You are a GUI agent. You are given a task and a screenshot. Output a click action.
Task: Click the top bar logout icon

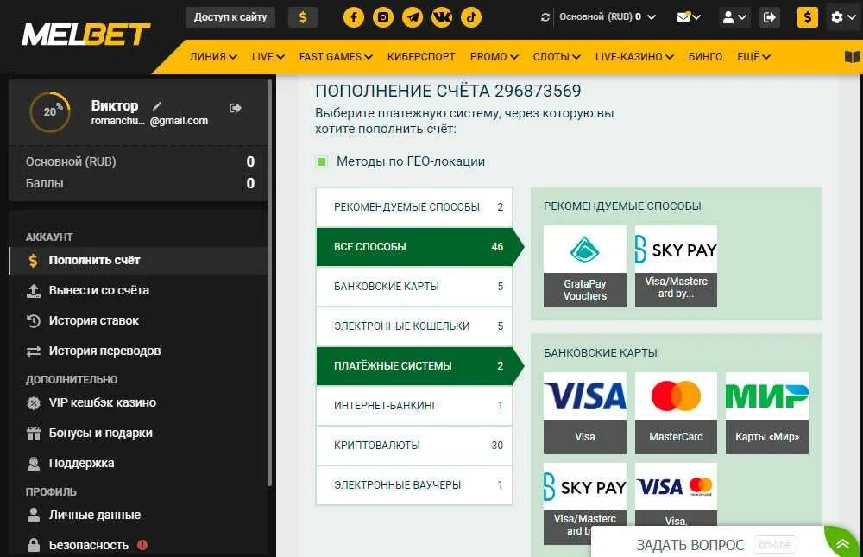click(770, 17)
